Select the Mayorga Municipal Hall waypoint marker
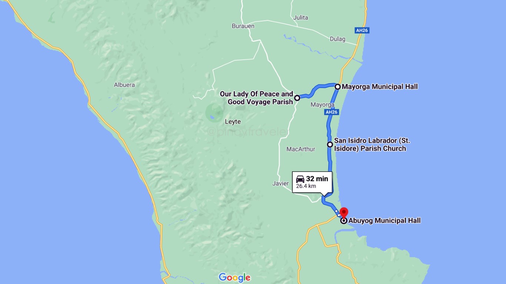This screenshot has height=284, width=506. point(338,87)
